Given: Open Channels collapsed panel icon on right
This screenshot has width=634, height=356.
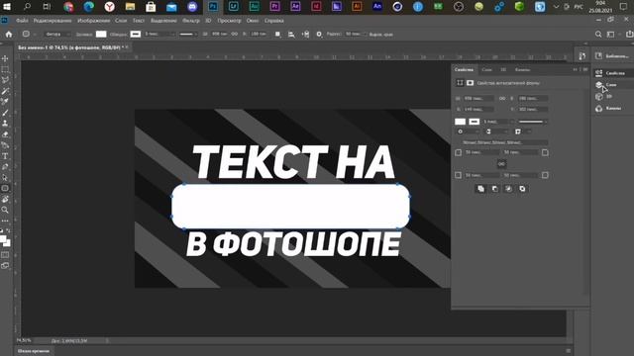Looking at the screenshot, I should 598,108.
